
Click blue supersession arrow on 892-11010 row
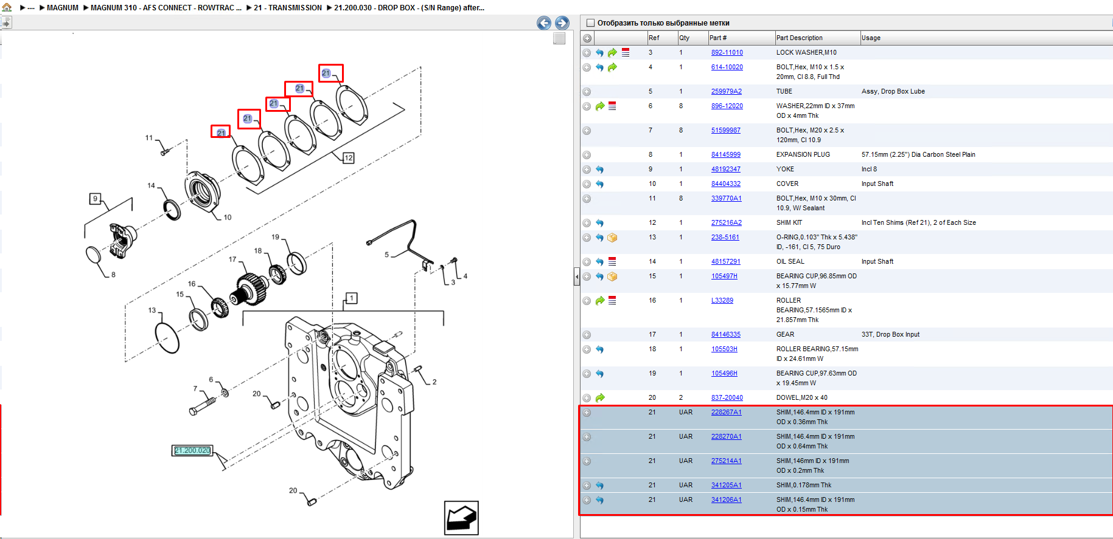click(x=599, y=53)
